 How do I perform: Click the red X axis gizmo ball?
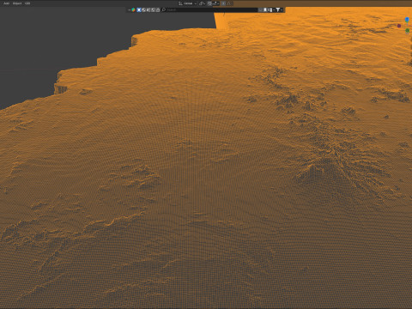click(399, 26)
